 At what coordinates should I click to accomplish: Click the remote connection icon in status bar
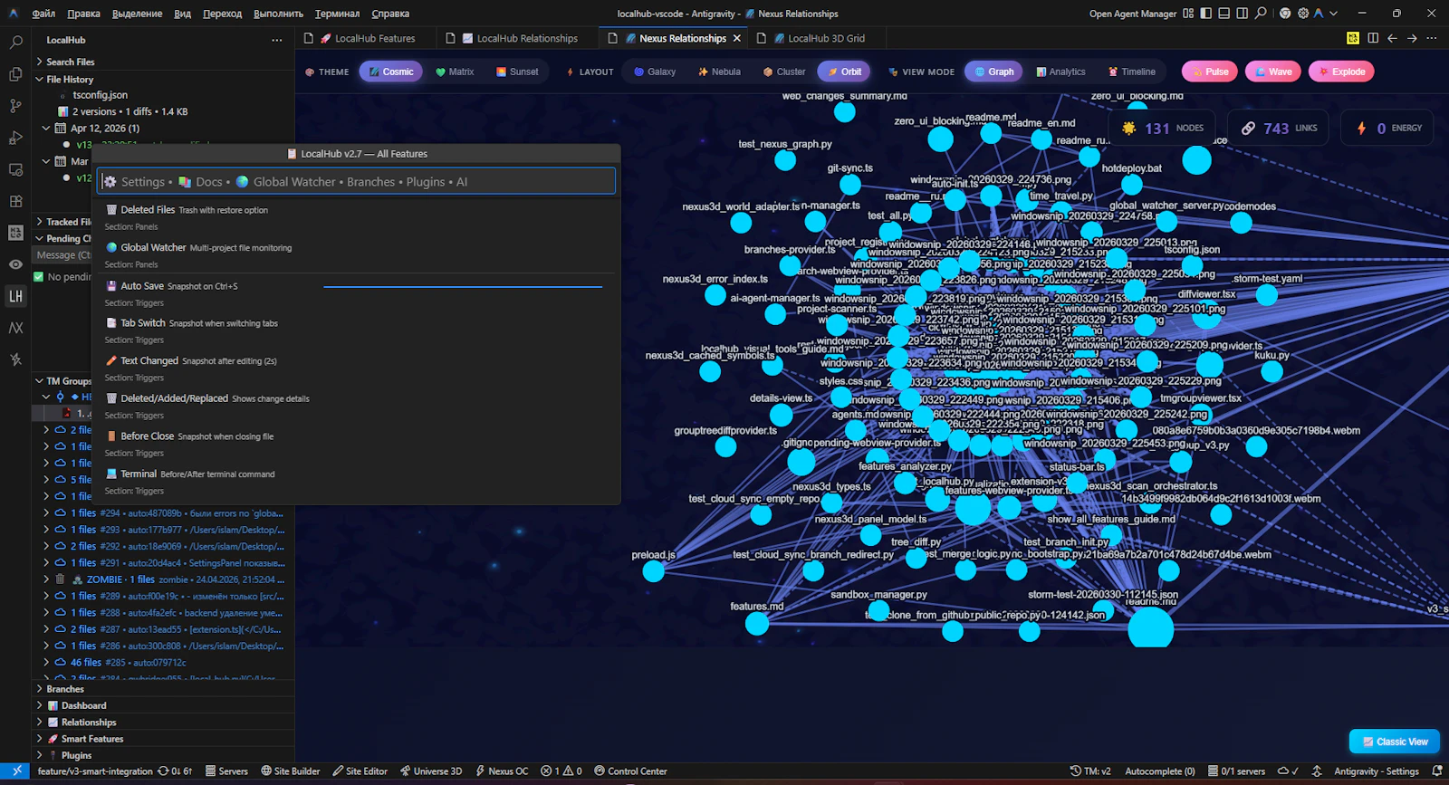[15, 771]
